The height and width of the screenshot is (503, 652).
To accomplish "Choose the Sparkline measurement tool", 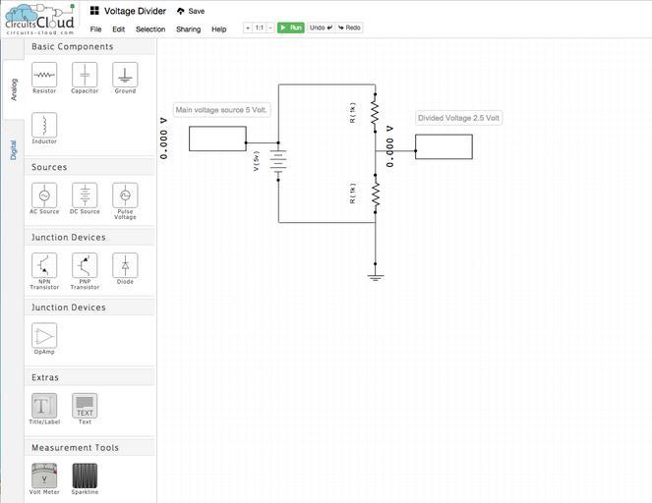I will [85, 475].
